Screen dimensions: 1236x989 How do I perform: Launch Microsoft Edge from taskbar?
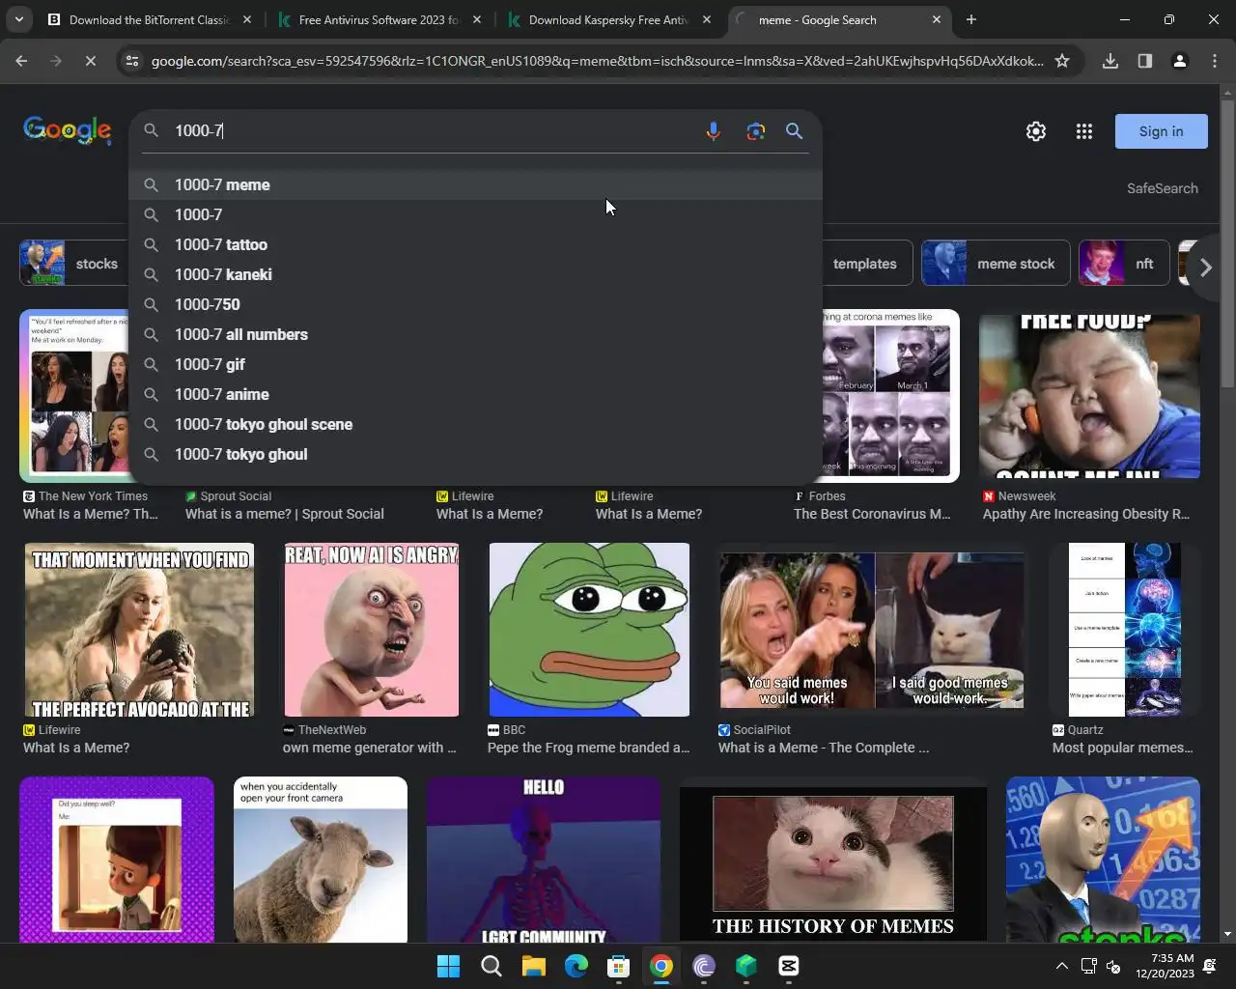tap(576, 966)
